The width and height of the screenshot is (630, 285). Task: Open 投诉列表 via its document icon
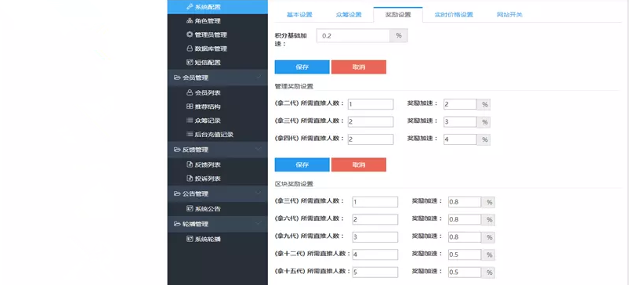point(190,179)
